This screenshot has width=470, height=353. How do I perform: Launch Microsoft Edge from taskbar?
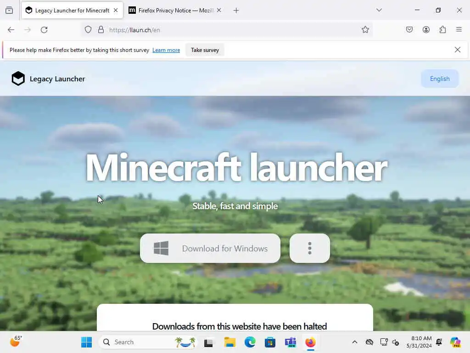[x=250, y=342]
